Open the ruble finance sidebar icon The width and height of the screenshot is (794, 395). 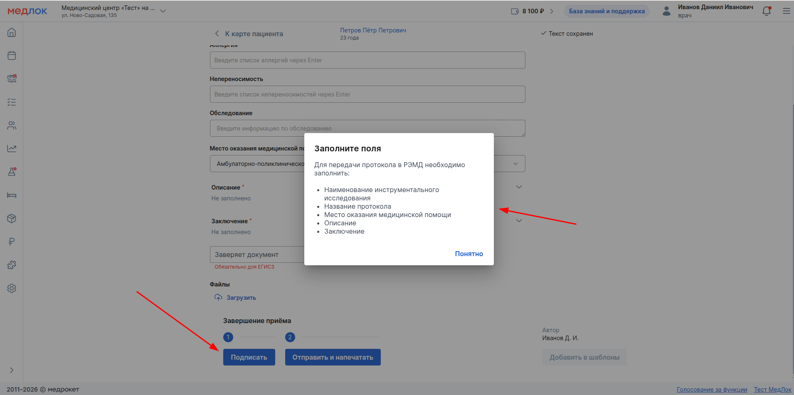(x=12, y=242)
